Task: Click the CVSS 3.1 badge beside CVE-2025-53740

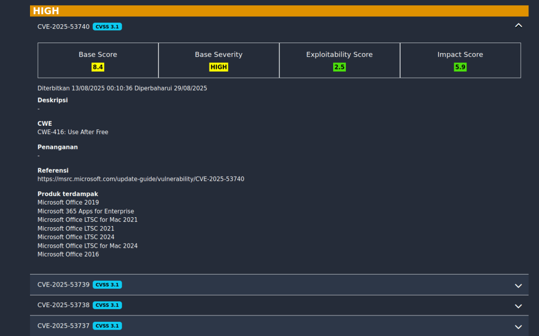Action: point(107,27)
